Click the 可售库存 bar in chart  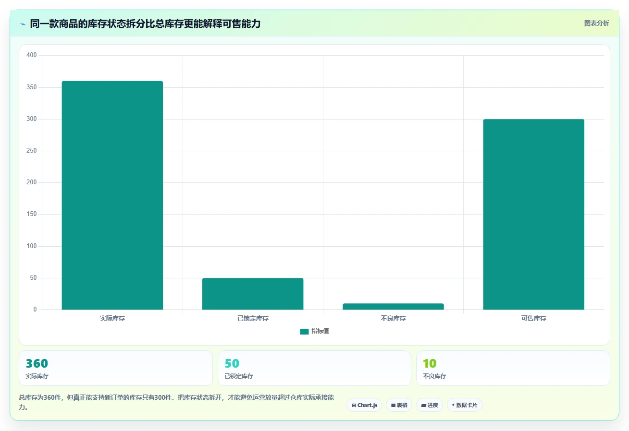click(x=533, y=215)
